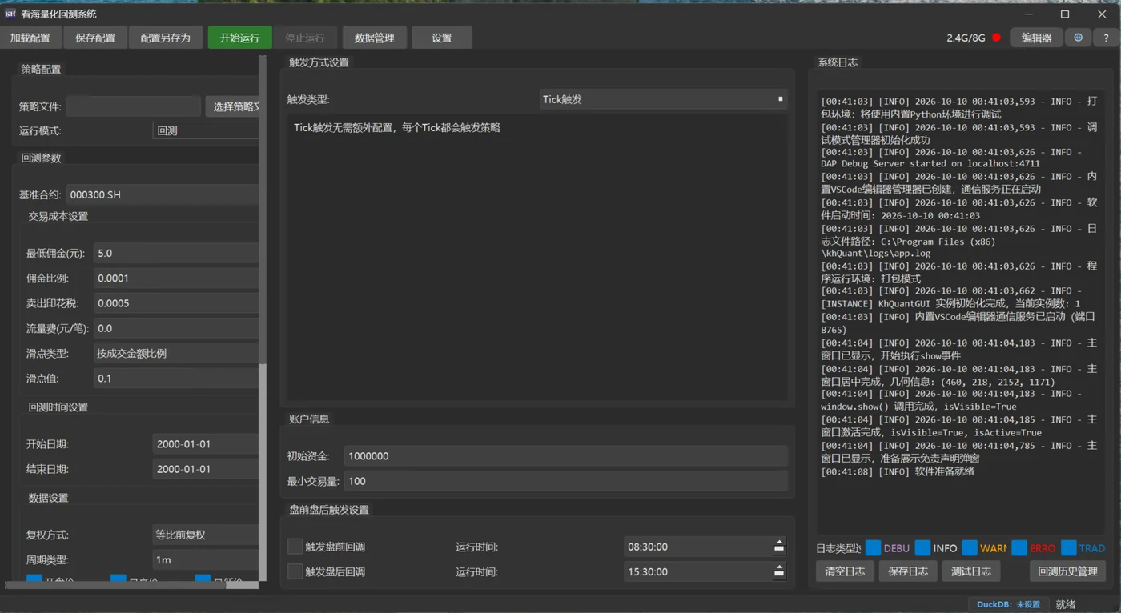Click the 2.4G/8G memory usage text

click(x=966, y=38)
